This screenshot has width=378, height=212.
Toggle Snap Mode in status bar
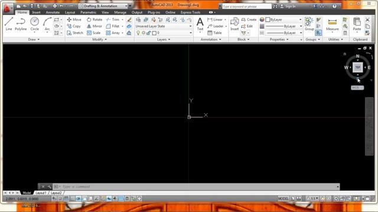(x=60, y=199)
